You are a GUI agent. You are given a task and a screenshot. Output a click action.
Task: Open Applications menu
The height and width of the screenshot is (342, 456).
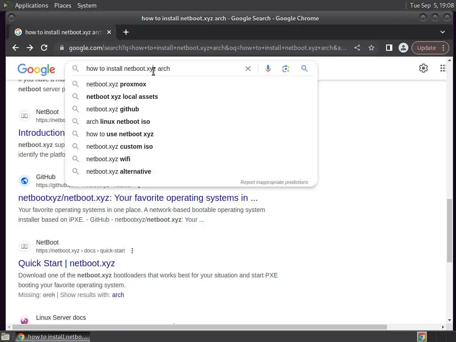32,5
